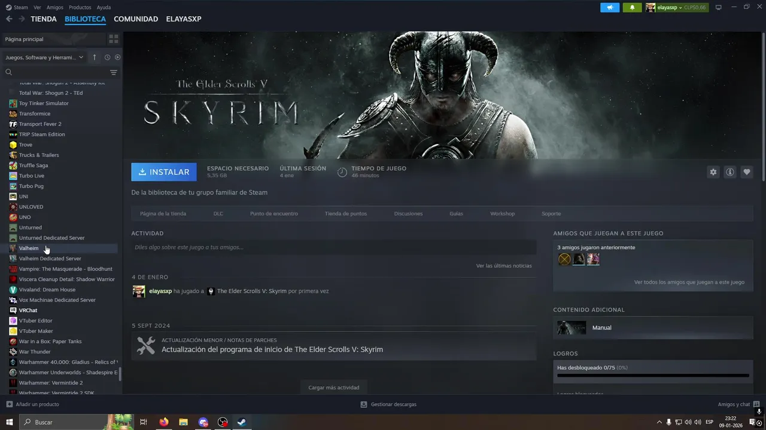
Task: Open the library advanced filter icon
Action: click(x=114, y=72)
